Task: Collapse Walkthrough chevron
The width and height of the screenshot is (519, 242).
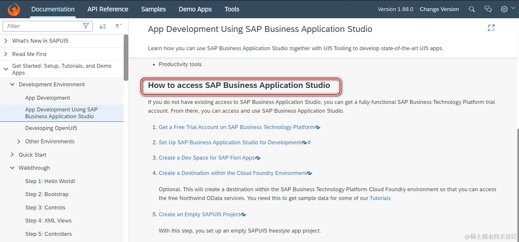Action: click(12, 168)
